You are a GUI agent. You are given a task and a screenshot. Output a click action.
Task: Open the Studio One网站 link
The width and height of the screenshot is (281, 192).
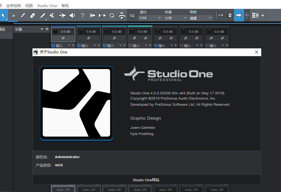point(146,180)
